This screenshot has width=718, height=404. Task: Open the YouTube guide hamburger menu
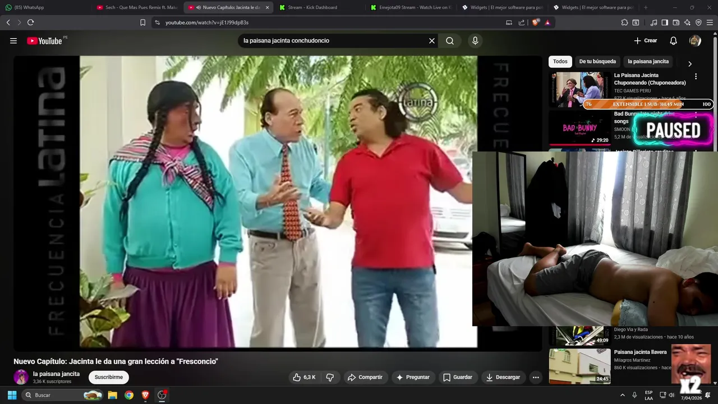(x=13, y=41)
